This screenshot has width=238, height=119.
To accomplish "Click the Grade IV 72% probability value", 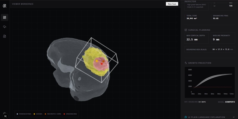I will coord(231,6).
